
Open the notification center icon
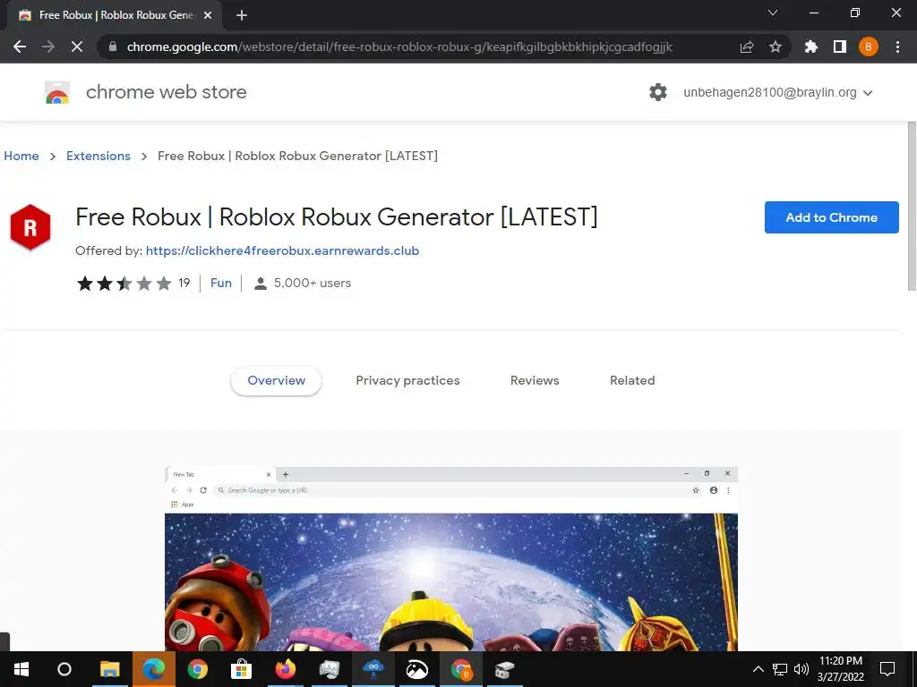click(x=887, y=669)
